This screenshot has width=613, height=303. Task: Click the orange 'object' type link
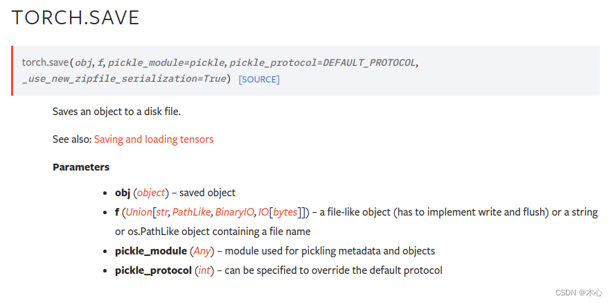(152, 193)
